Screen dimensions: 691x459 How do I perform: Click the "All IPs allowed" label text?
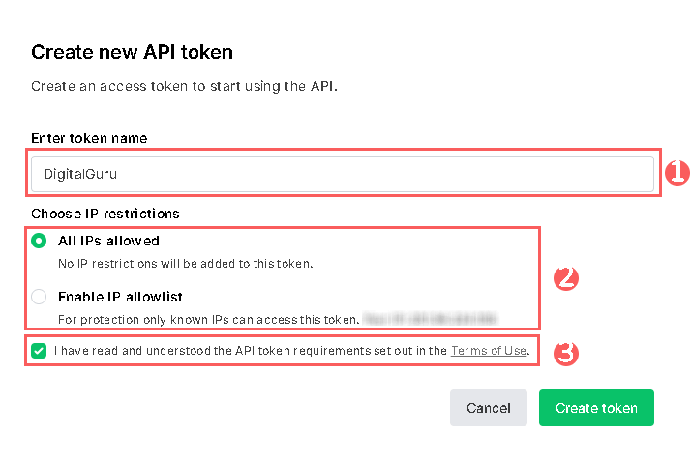[108, 241]
